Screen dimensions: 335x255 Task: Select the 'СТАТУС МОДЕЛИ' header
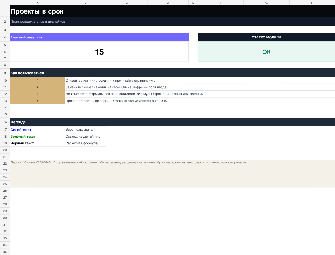pyautogui.click(x=266, y=37)
